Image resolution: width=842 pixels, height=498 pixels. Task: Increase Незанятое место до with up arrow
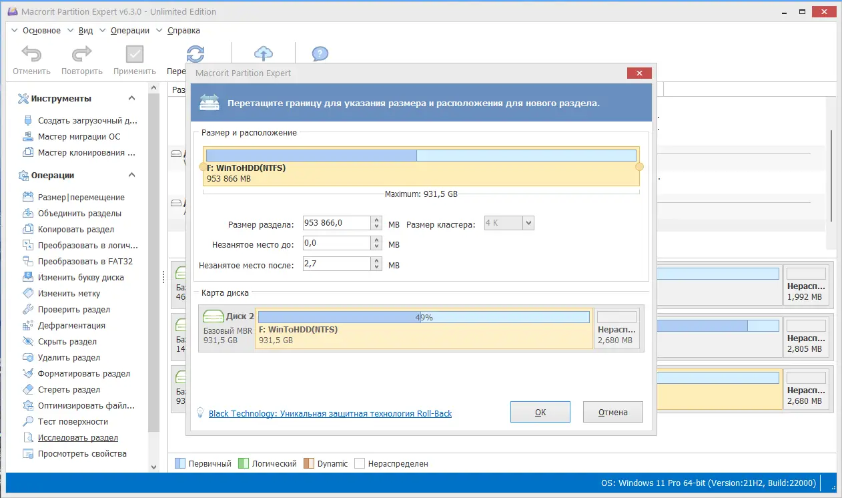[x=377, y=241]
